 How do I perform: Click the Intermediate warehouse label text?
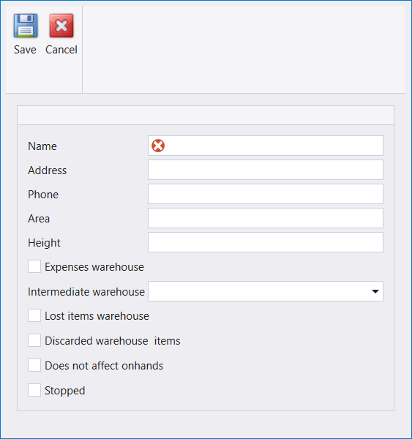click(86, 292)
